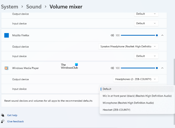Select Microphone (Realtek High Definition Audio) option
Image resolution: width=175 pixels, height=128 pixels.
128,103
